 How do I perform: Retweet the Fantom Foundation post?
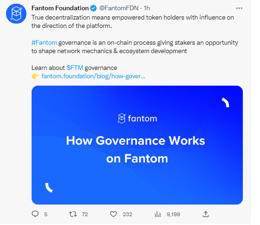(x=73, y=214)
